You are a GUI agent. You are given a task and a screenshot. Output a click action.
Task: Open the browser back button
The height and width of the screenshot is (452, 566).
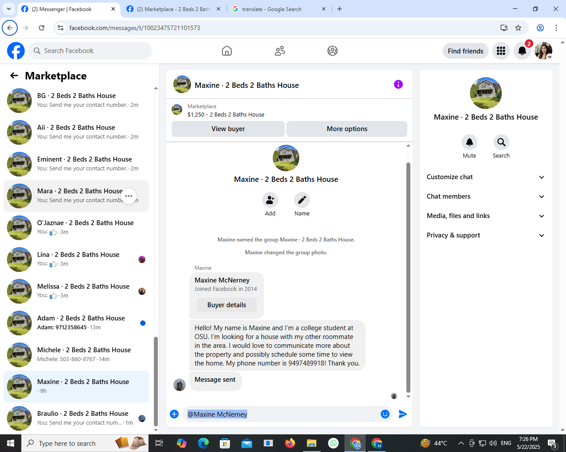10,28
